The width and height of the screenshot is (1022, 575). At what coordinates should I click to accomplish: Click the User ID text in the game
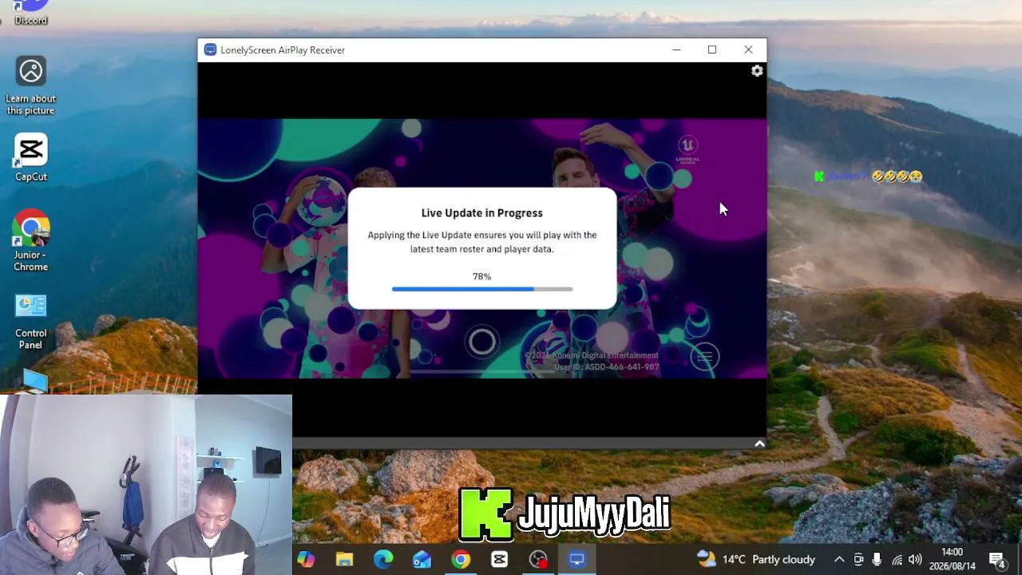click(607, 367)
